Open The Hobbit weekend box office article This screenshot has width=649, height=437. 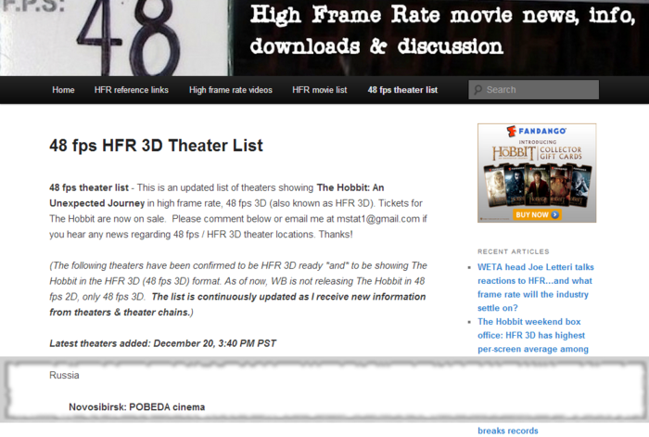pyautogui.click(x=533, y=335)
